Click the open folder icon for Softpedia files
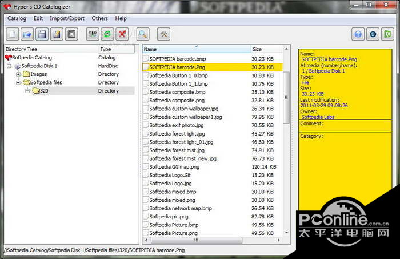This screenshot has height=259, width=400. pyautogui.click(x=26, y=82)
